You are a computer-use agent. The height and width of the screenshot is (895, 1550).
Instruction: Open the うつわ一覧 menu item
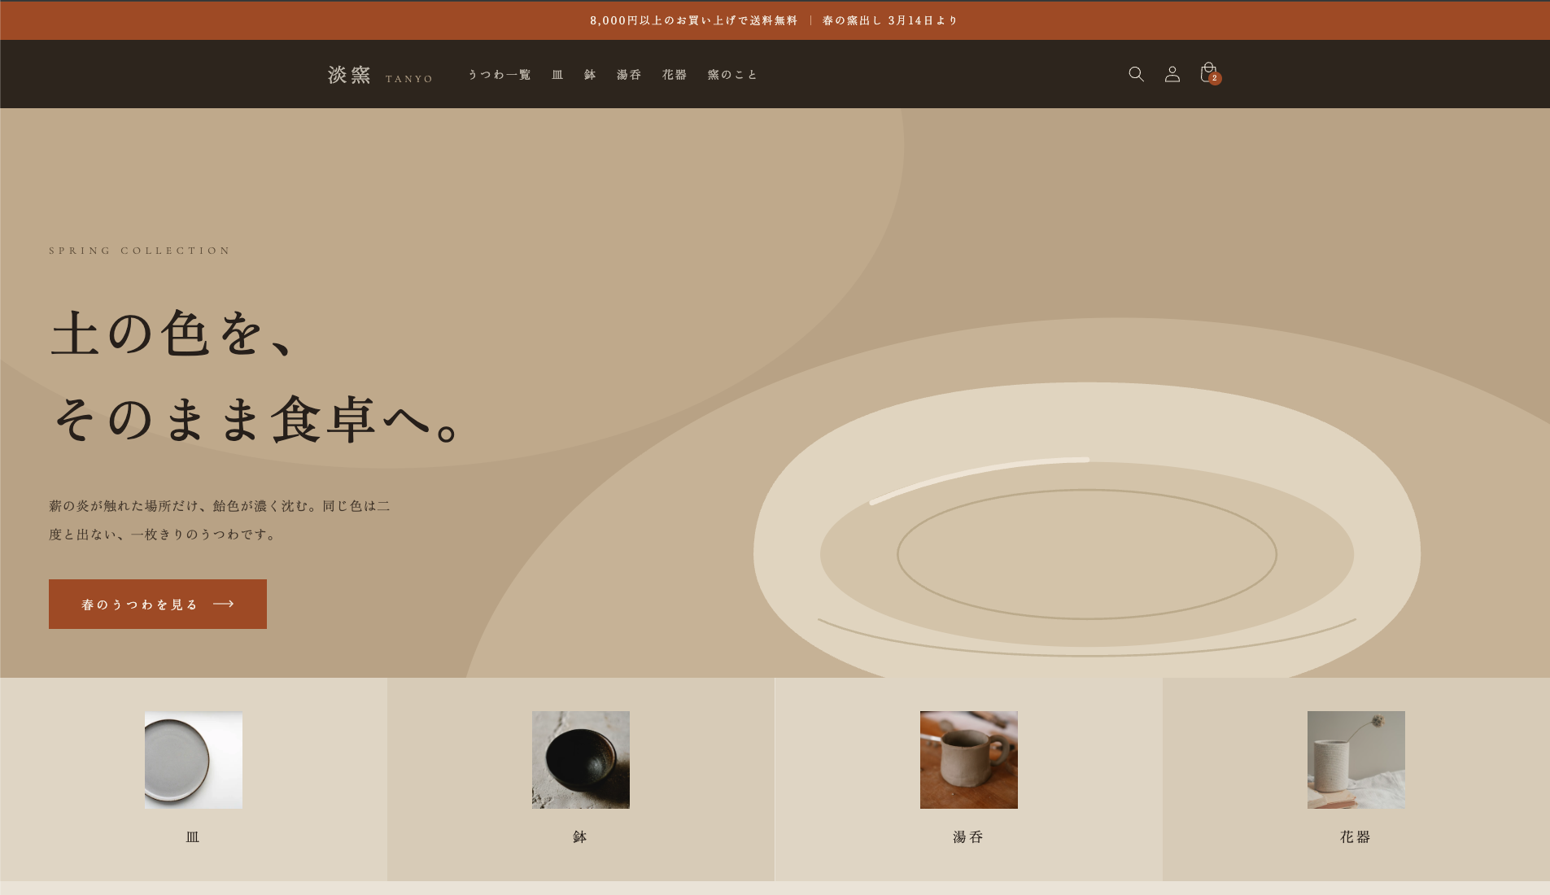click(x=500, y=75)
